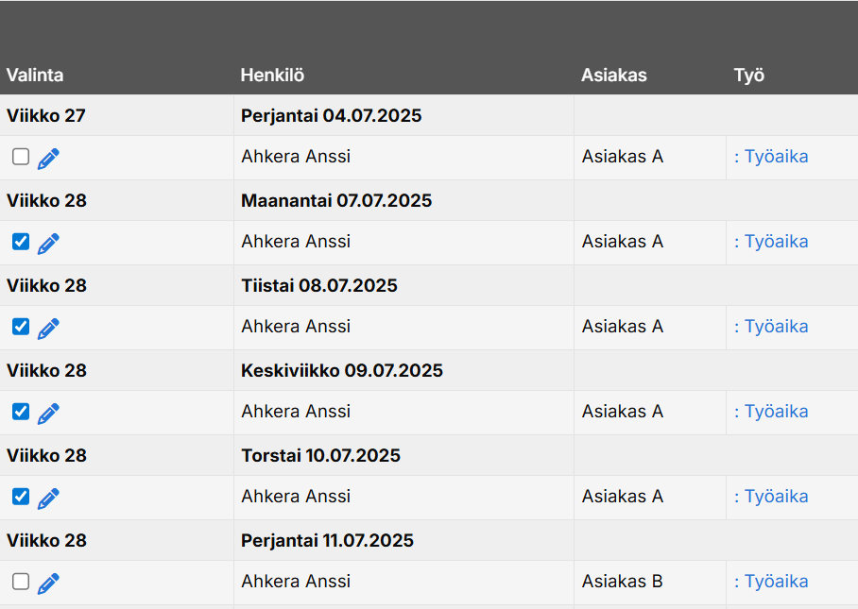Click edit pencil for Perjantai 04.07.2025 entry

click(x=48, y=159)
